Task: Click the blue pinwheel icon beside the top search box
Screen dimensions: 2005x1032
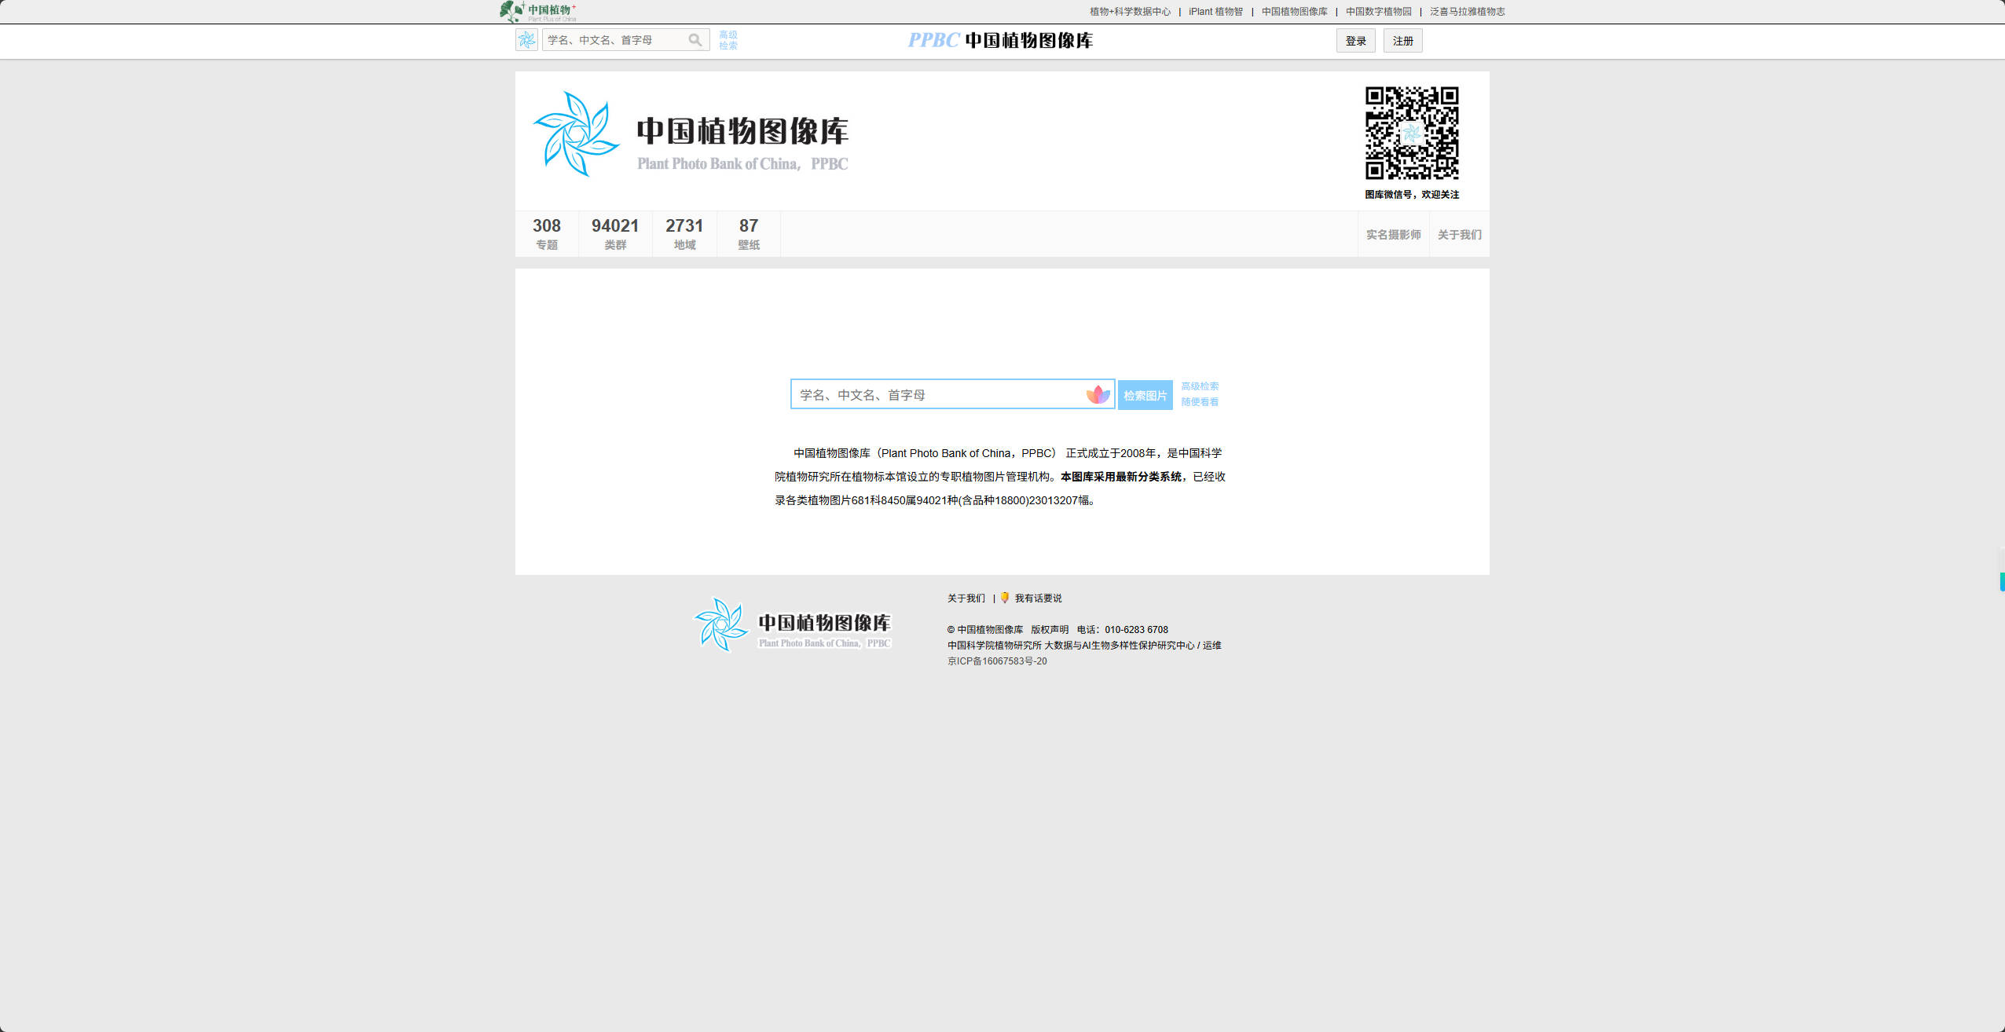Action: [527, 39]
